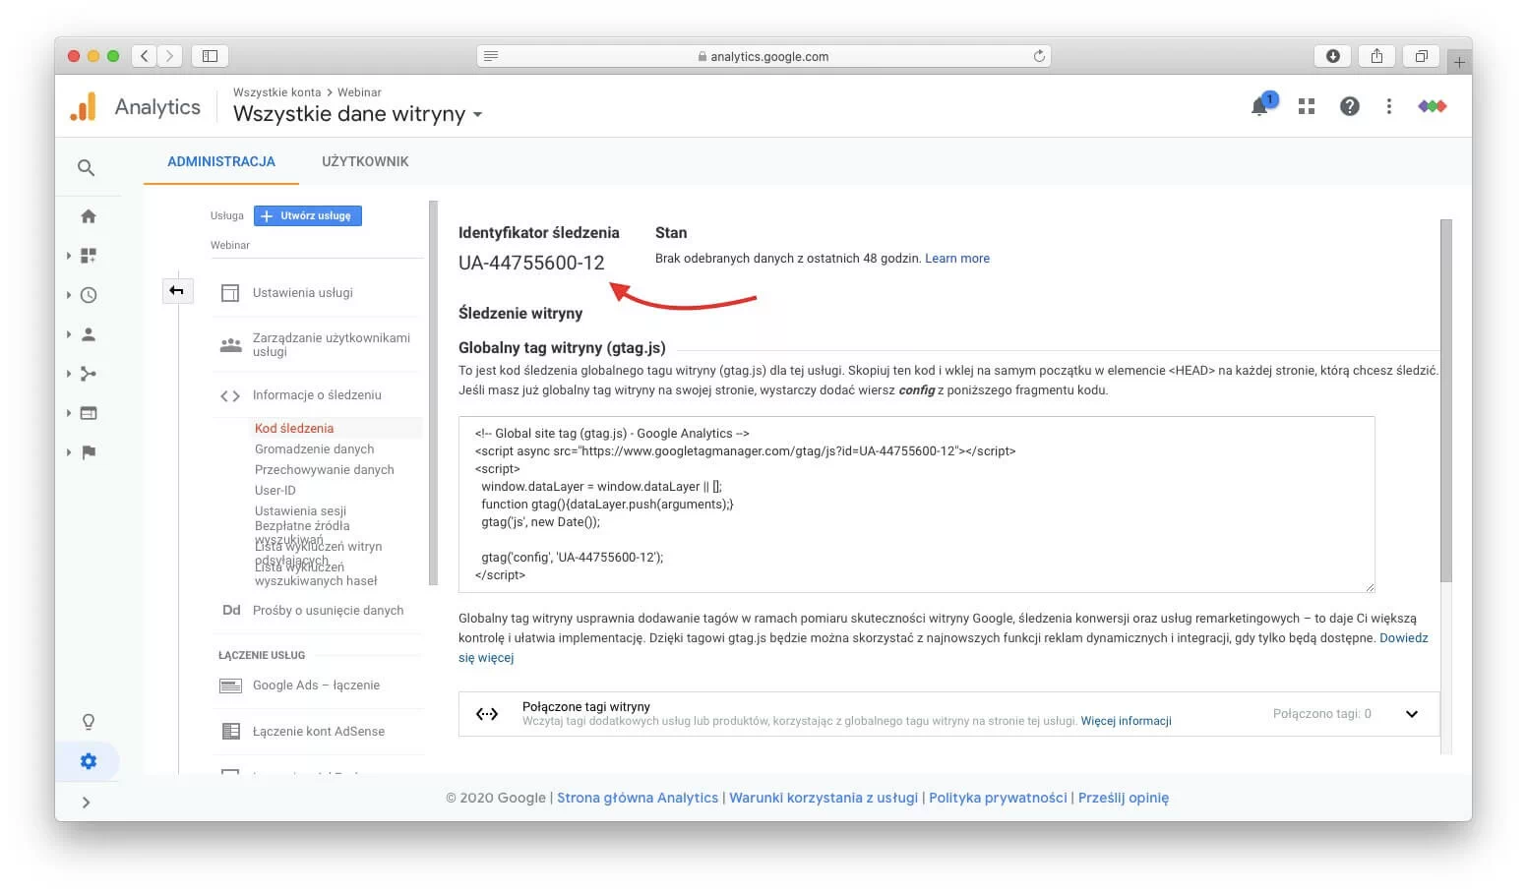Open Customization dashboards icon

coord(89,256)
